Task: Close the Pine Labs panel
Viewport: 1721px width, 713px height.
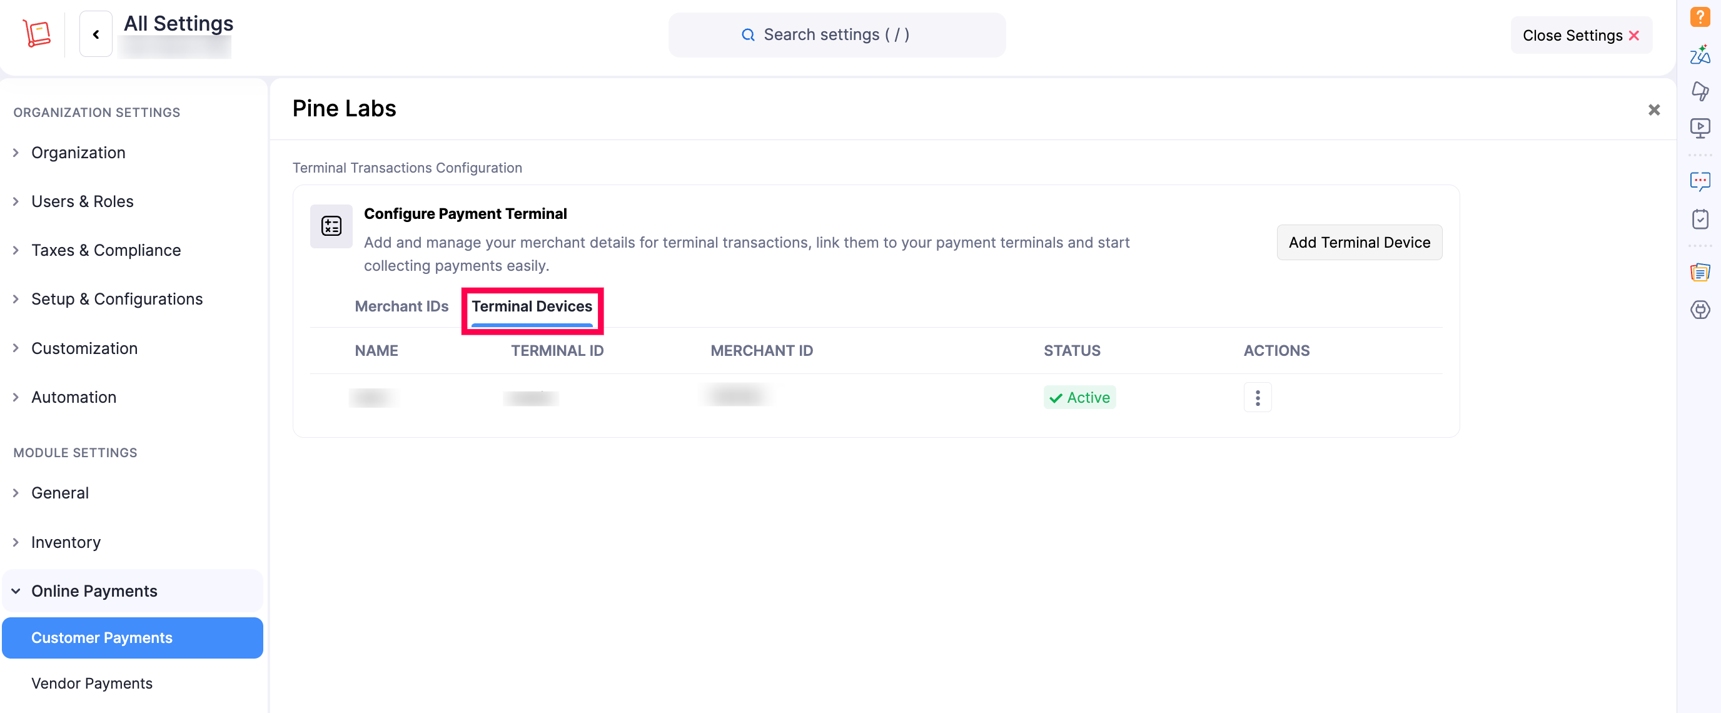Action: (x=1653, y=109)
